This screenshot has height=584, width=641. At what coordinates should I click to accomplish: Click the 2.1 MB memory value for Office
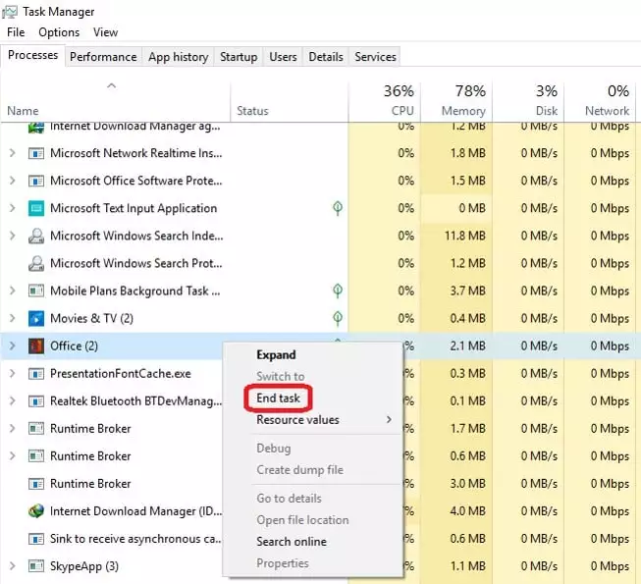(468, 346)
